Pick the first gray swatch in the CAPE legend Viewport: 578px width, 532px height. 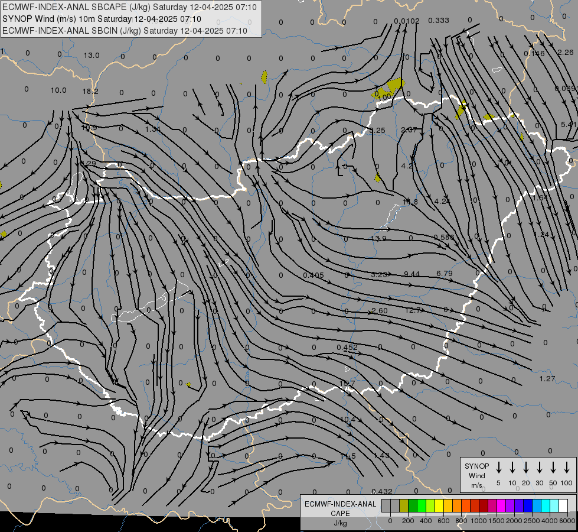point(386,506)
